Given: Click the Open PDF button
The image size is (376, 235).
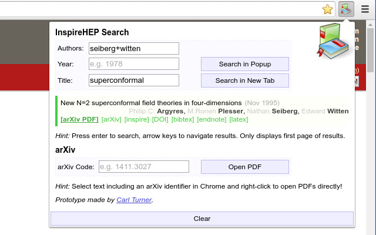Looking at the screenshot, I should click(245, 167).
